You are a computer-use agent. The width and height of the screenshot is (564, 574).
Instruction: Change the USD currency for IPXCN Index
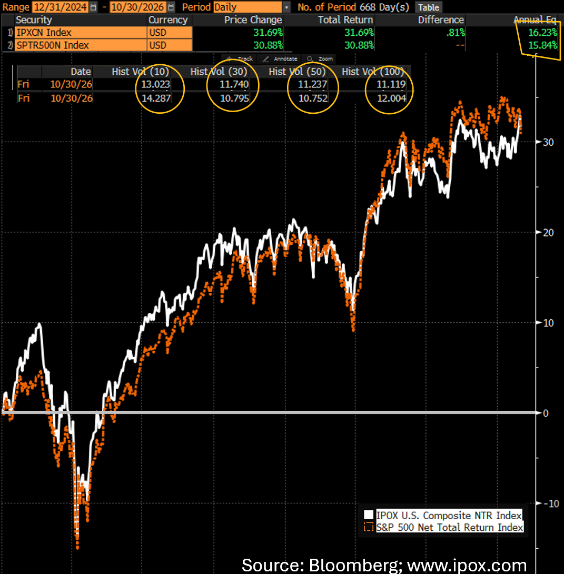coord(170,33)
